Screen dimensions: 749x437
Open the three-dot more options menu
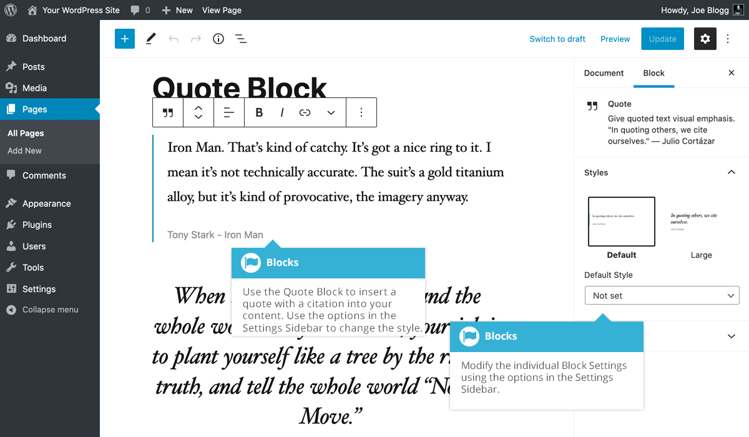(x=361, y=112)
